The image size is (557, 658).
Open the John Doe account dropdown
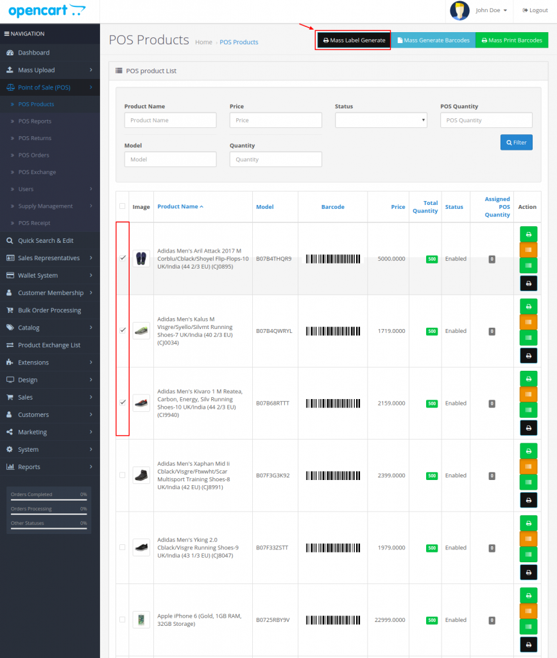pos(491,10)
